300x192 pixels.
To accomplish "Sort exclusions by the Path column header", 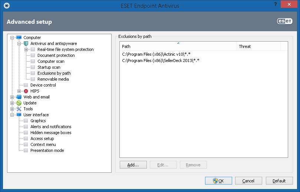I will [178, 46].
